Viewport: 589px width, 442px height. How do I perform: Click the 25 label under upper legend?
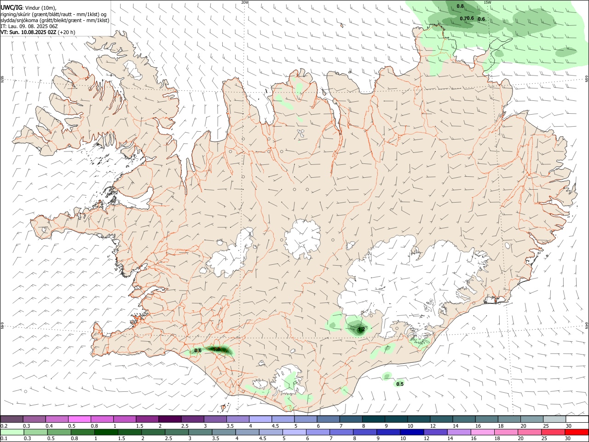click(545, 426)
